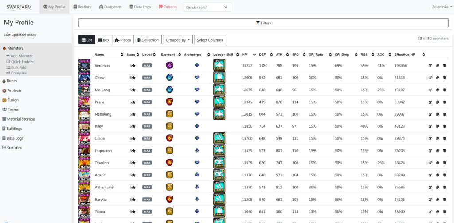
Task: Open the Bestiary tab
Action: [x=82, y=7]
